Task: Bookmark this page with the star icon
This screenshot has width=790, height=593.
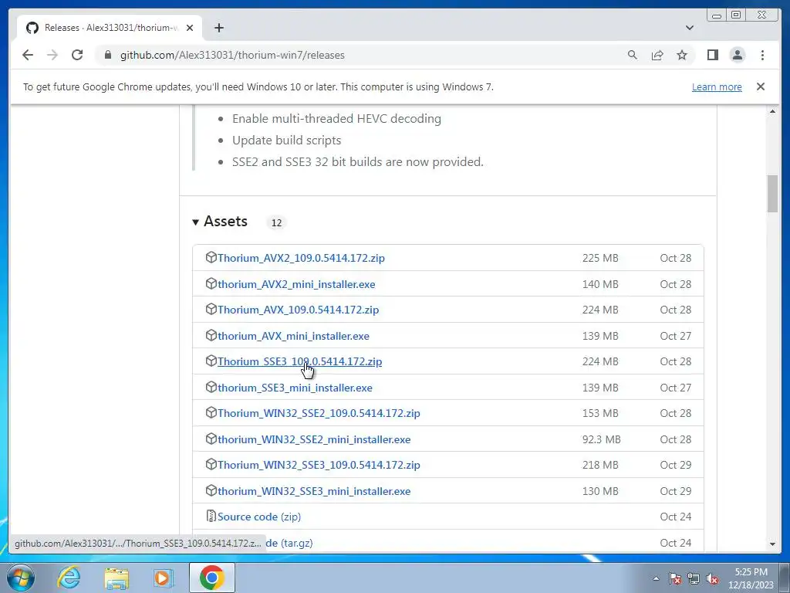Action: pyautogui.click(x=682, y=55)
